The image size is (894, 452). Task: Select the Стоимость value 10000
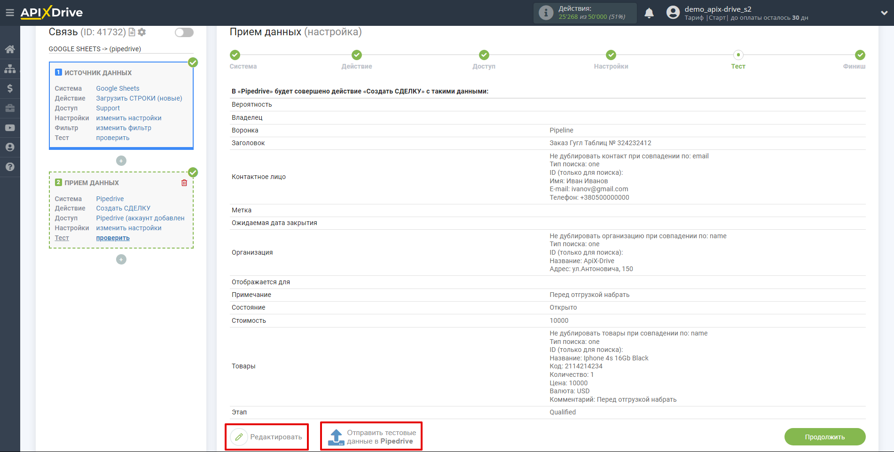pos(559,320)
